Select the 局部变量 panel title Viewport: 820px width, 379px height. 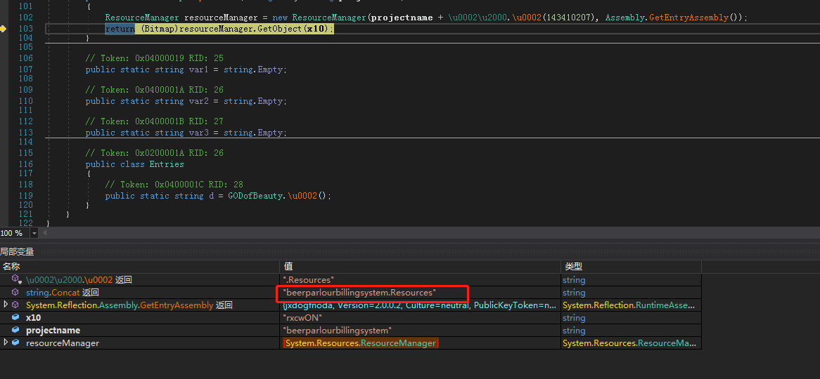click(18, 252)
